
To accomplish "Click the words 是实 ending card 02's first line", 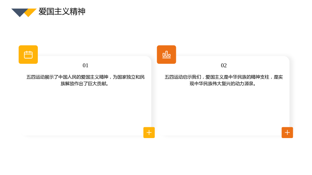I will click(x=278, y=77).
